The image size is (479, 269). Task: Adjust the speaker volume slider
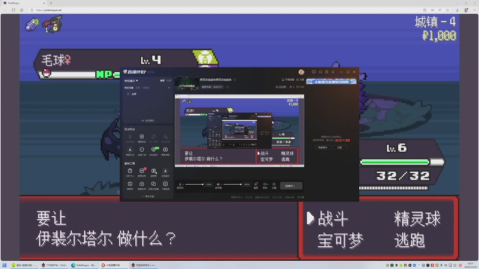pos(232,184)
